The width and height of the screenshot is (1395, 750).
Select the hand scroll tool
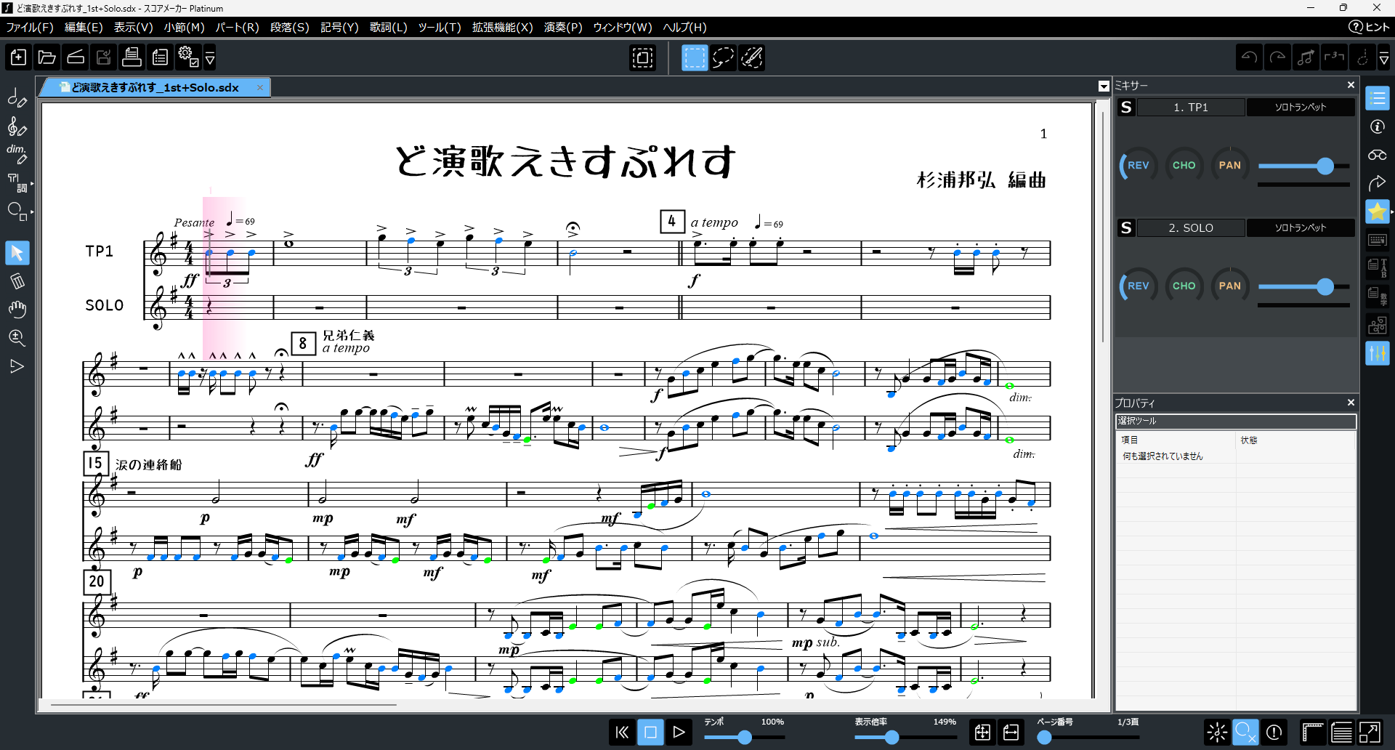[17, 310]
